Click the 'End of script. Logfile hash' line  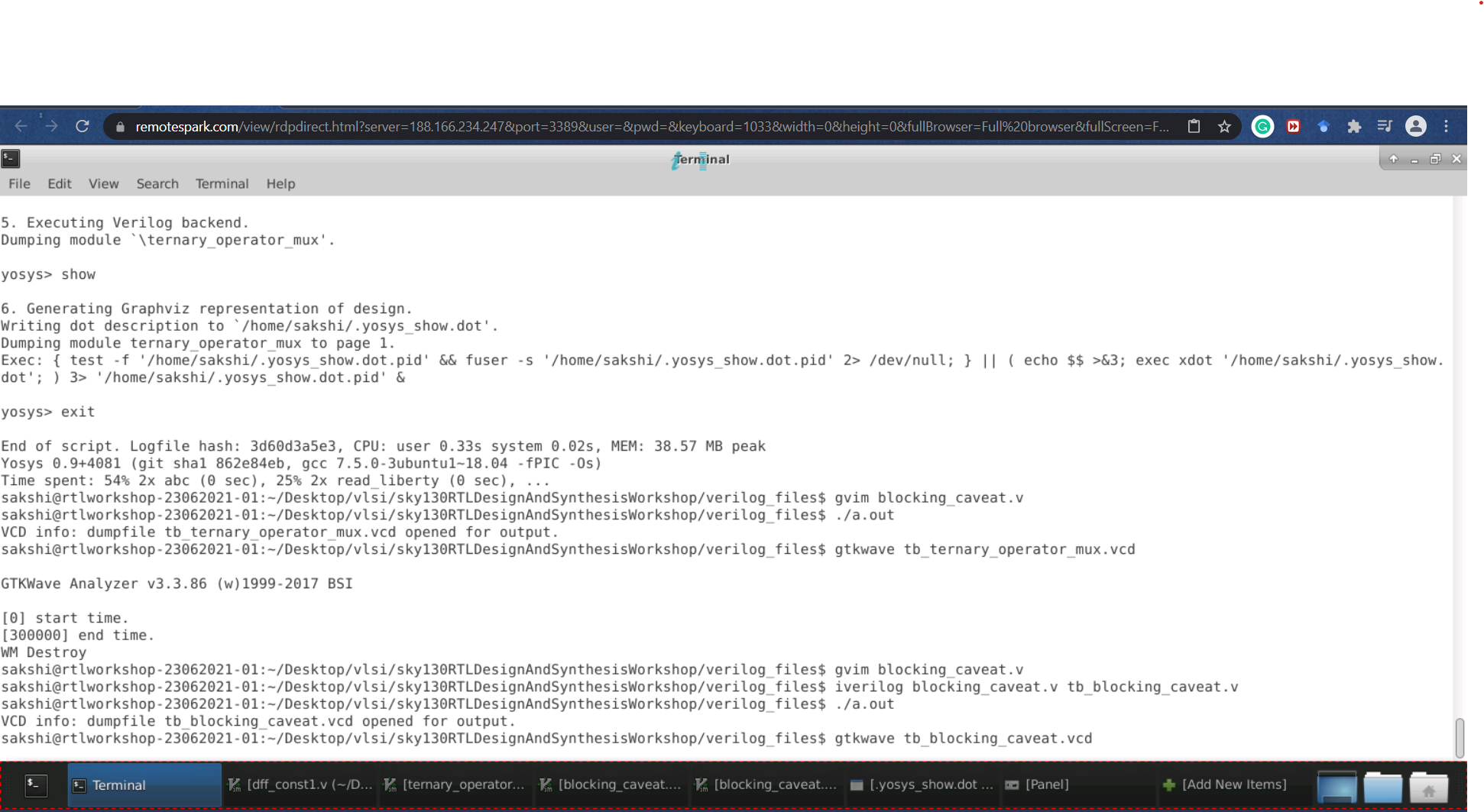pos(383,446)
